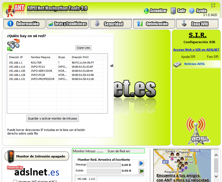222x182 pixels.
Task: Select the INFO-PC28 row
Action: tap(57, 75)
